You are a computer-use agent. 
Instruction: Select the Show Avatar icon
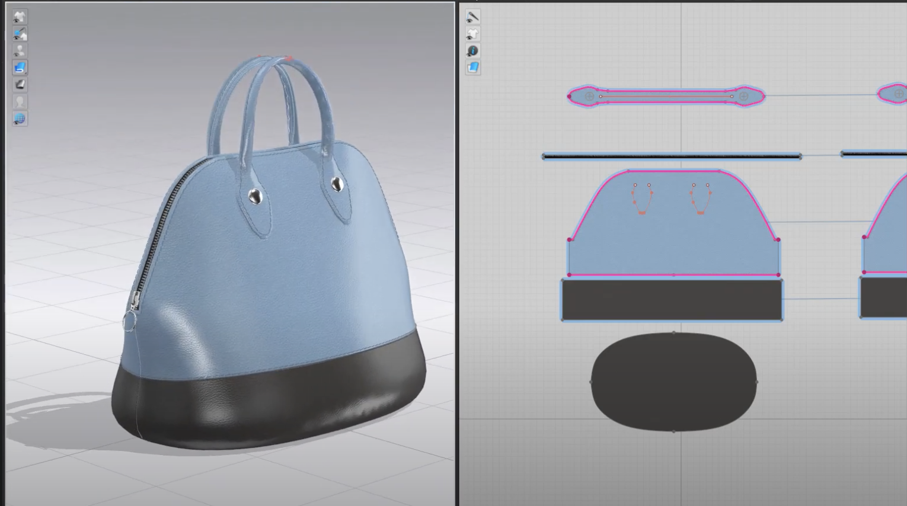click(x=20, y=50)
